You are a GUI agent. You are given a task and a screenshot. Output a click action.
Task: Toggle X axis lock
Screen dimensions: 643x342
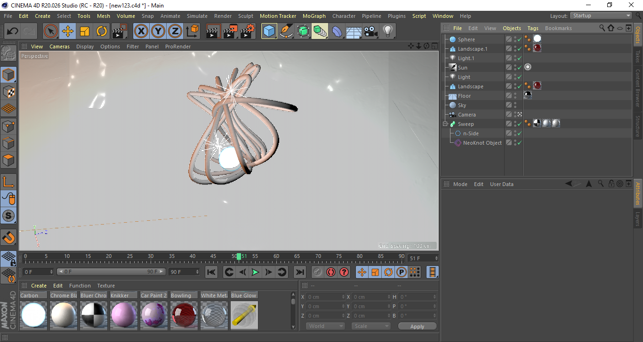(x=141, y=31)
